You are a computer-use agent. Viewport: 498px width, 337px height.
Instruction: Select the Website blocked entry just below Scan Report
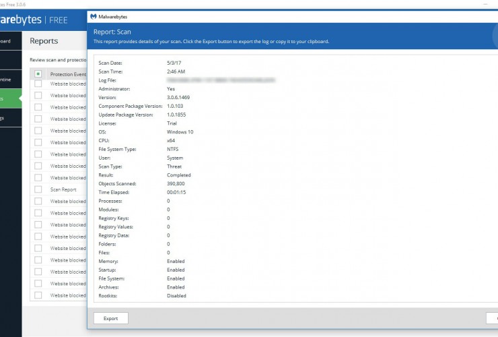(67, 202)
